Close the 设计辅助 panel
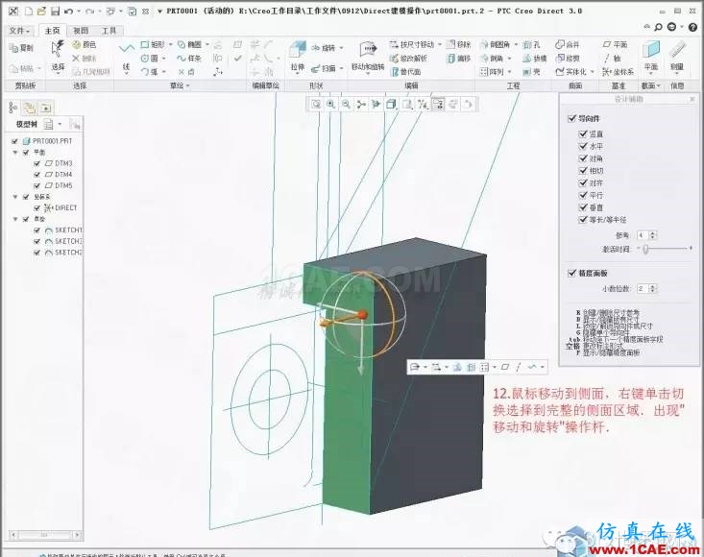Viewport: 704px width, 557px height. click(x=692, y=99)
